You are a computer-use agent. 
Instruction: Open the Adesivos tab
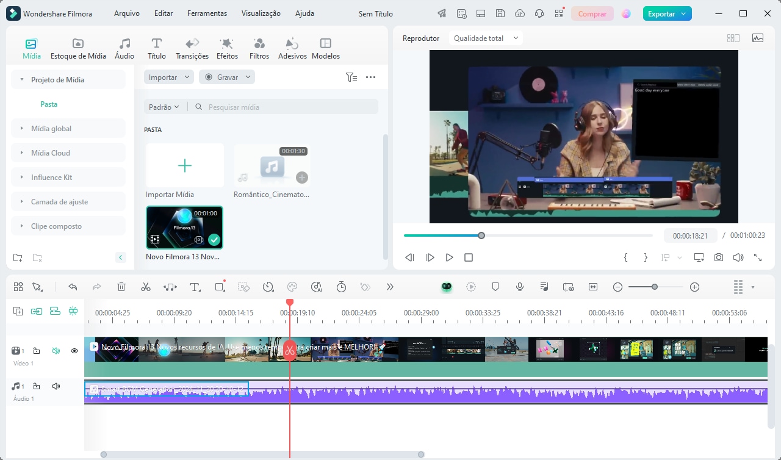(292, 49)
